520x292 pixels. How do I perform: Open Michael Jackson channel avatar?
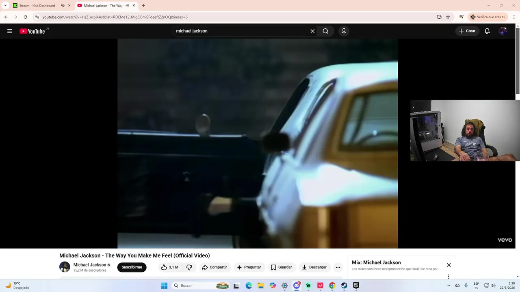click(65, 267)
